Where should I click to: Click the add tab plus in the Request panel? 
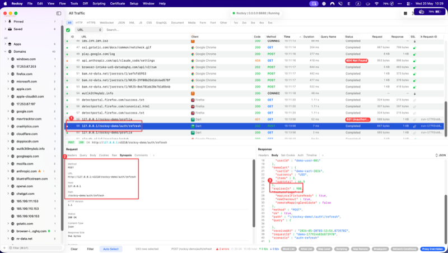pyautogui.click(x=153, y=155)
